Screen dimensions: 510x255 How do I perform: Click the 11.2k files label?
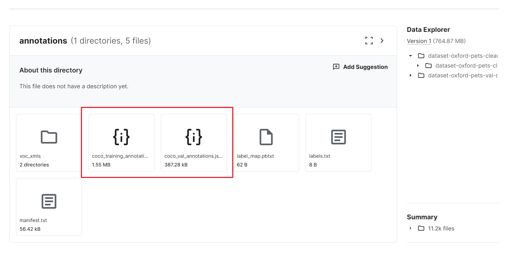point(441,229)
